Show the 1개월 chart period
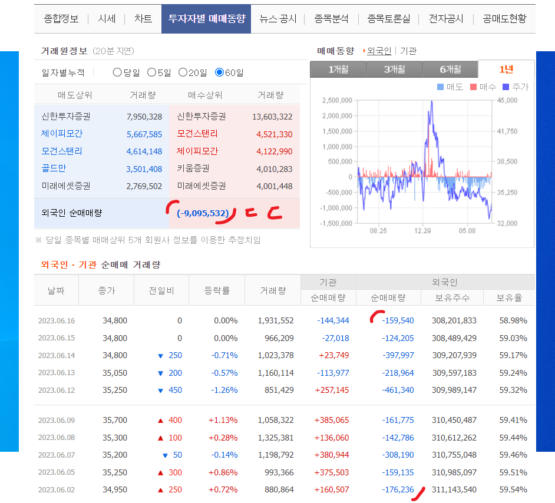This screenshot has width=555, height=503. 338,69
